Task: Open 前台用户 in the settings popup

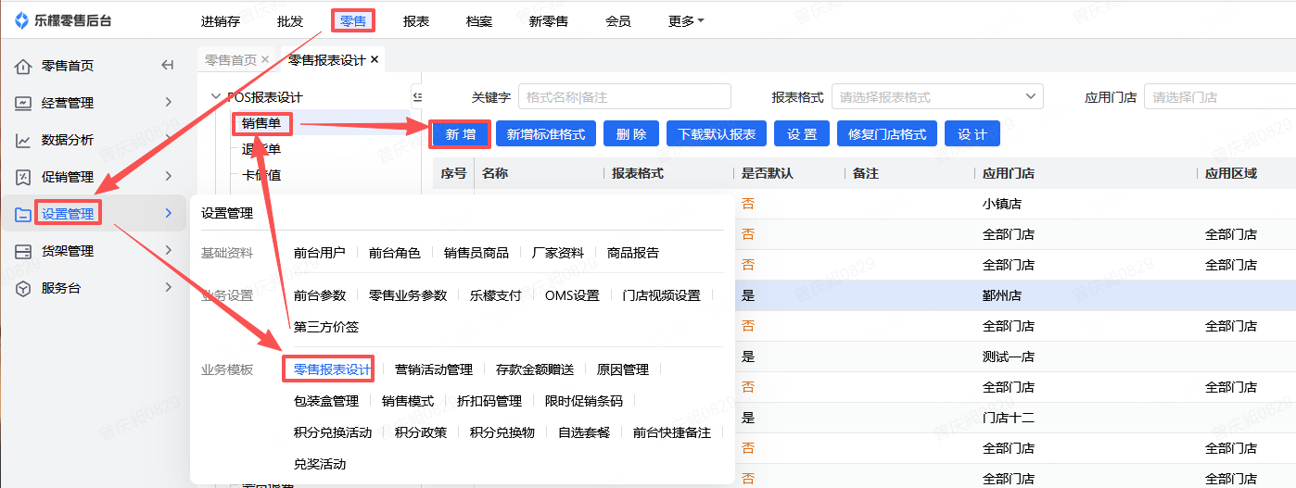Action: point(320,253)
